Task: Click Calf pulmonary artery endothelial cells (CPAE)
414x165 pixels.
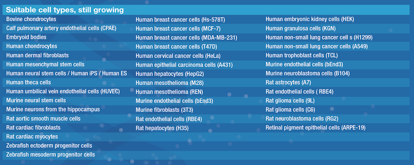Action: pyautogui.click(x=61, y=29)
